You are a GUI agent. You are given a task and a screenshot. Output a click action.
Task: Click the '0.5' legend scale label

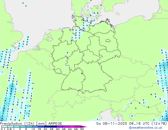click(9, 129)
